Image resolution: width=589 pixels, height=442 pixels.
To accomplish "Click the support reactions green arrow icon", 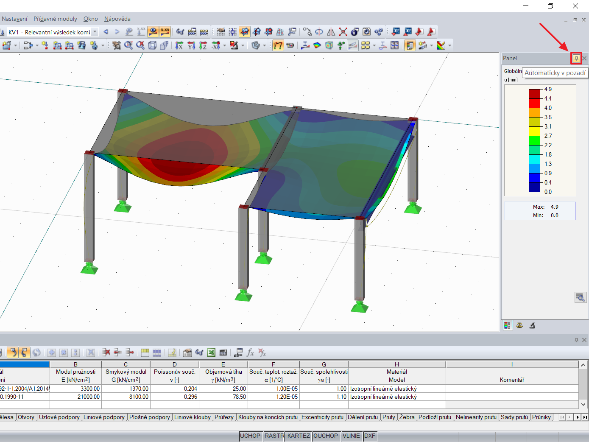I will (x=341, y=45).
